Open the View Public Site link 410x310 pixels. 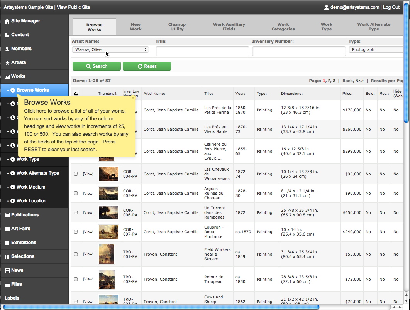(x=73, y=7)
